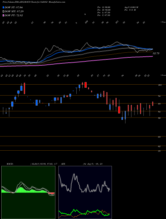166x219 pixels.
Task: Click the 'Pre C: 87.50' value
Action: pos(104,15)
